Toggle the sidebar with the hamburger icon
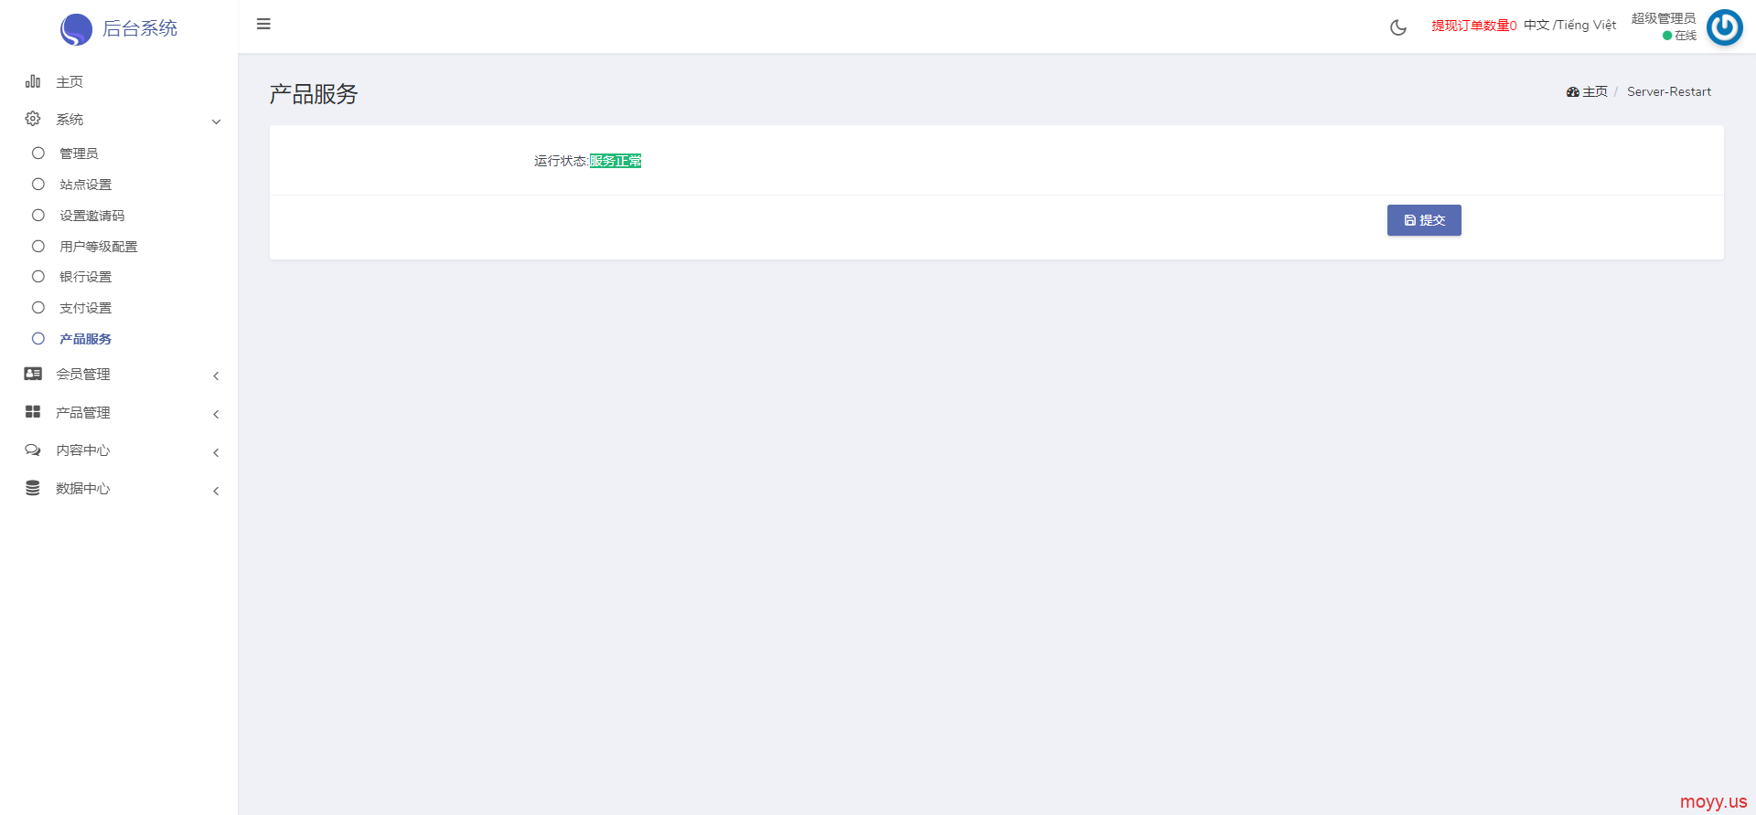The width and height of the screenshot is (1756, 815). point(263,24)
